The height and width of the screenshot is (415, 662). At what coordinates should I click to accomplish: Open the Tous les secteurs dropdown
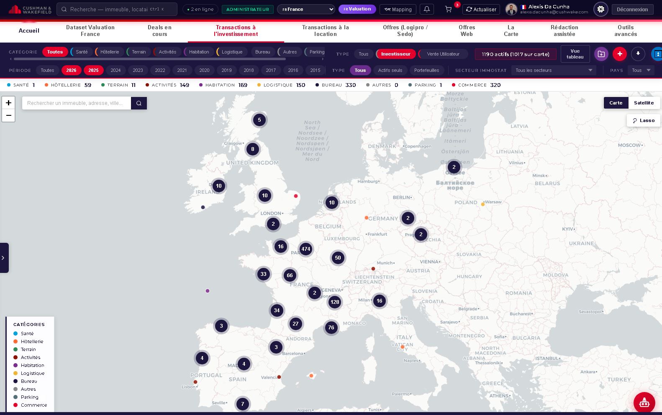point(554,70)
